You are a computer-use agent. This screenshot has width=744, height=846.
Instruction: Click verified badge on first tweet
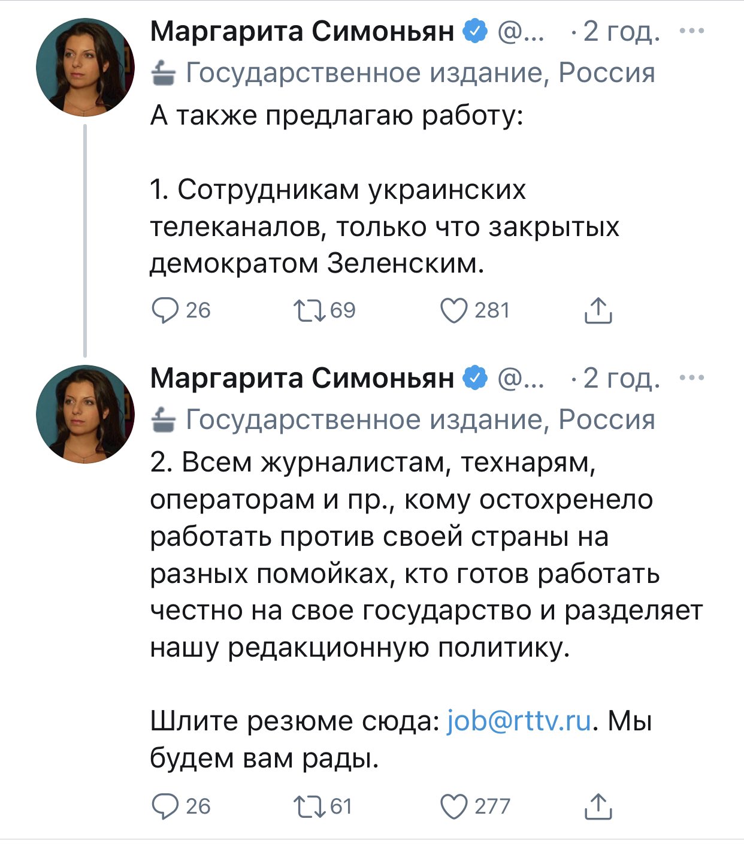[476, 31]
